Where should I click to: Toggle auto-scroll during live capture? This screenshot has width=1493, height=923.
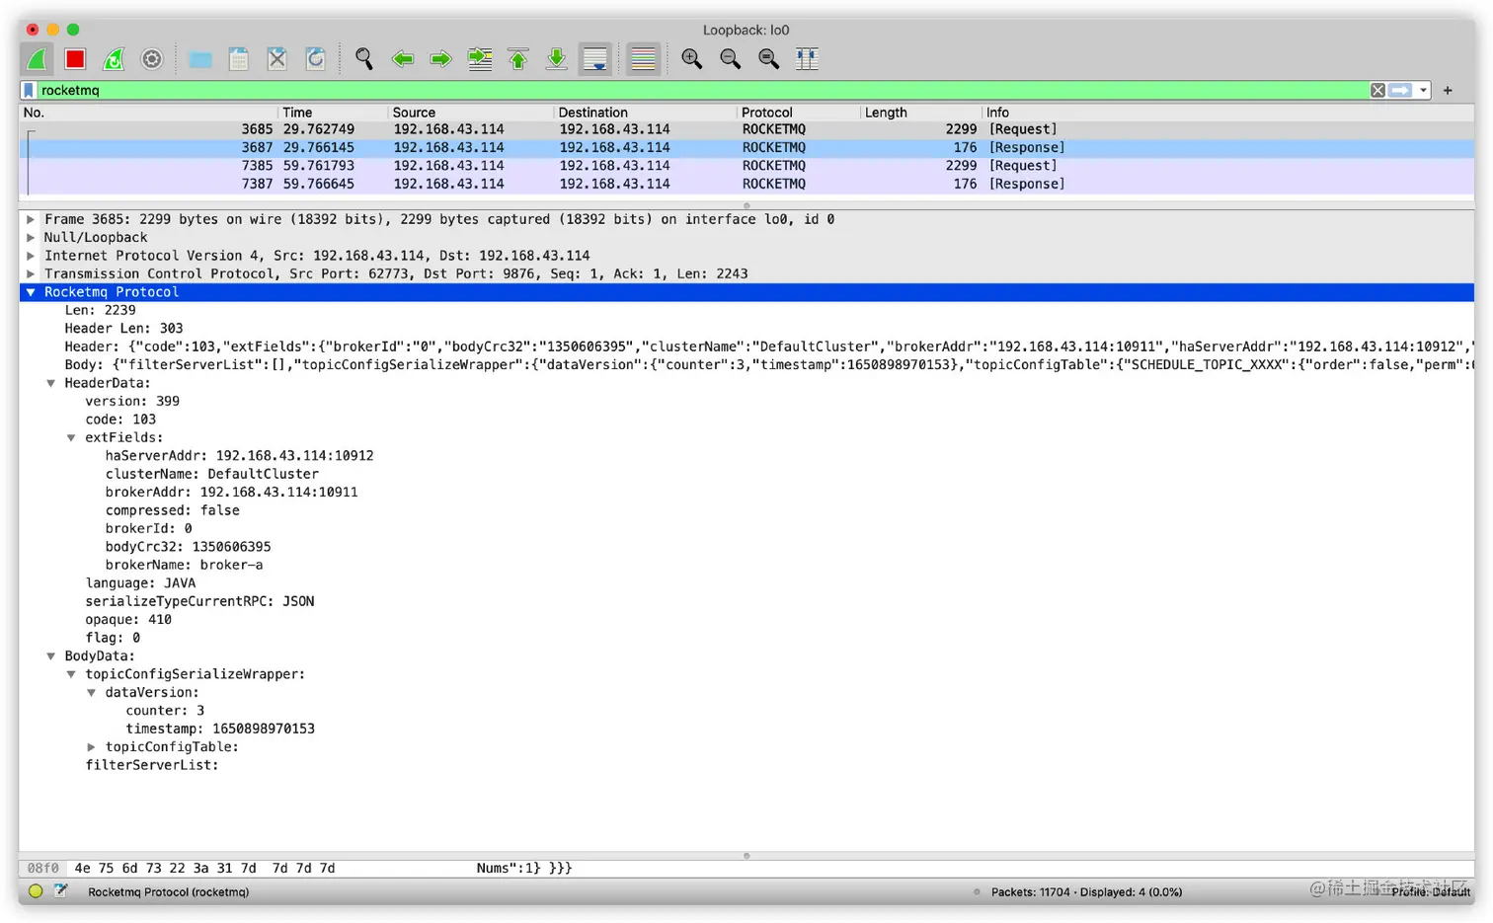click(595, 59)
